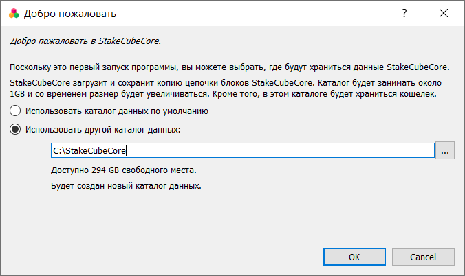The height and width of the screenshot is (276, 465).
Task: Click the 'Добро пожаловать' window title text
Action: pos(70,14)
